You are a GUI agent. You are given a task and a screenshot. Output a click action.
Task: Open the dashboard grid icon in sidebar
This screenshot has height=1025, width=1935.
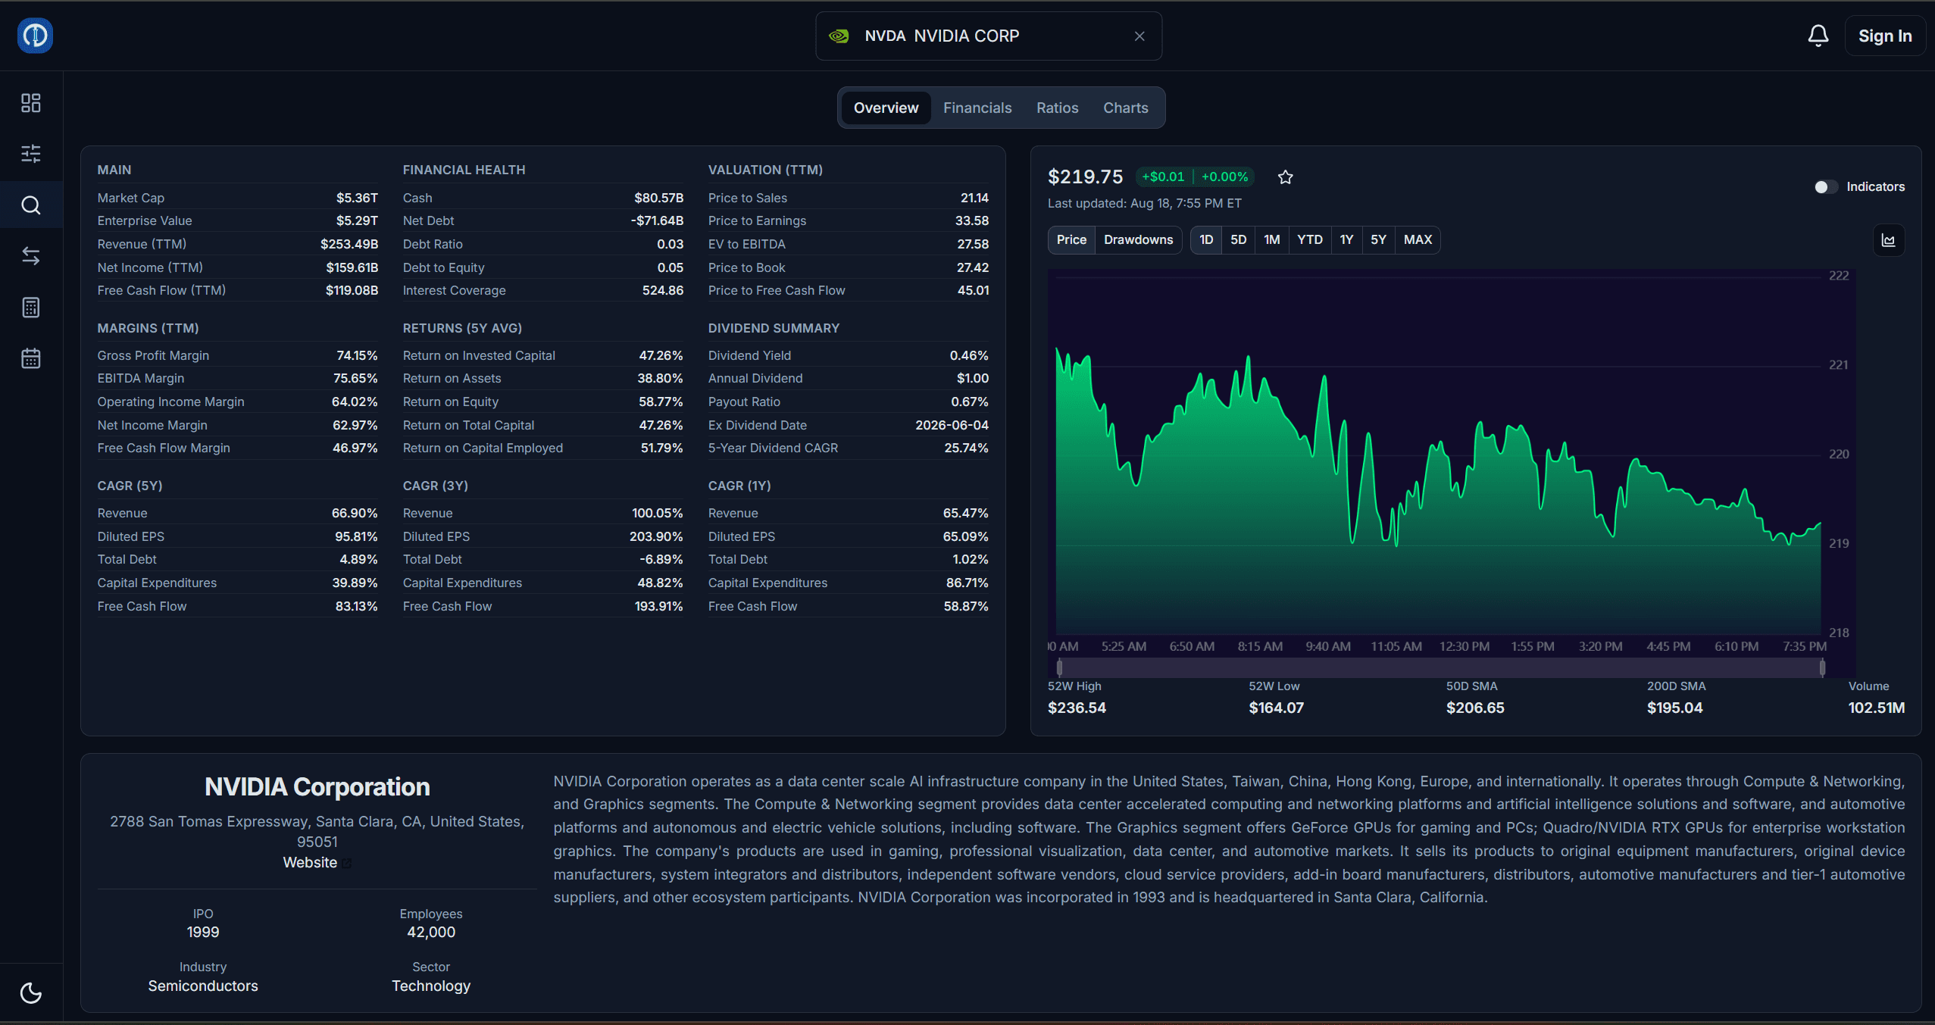tap(31, 103)
